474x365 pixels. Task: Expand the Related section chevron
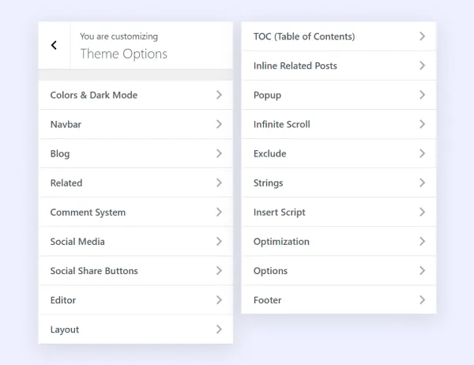click(219, 182)
